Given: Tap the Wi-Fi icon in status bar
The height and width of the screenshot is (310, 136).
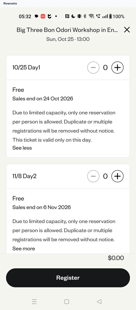Looking at the screenshot, I should [x=92, y=16].
